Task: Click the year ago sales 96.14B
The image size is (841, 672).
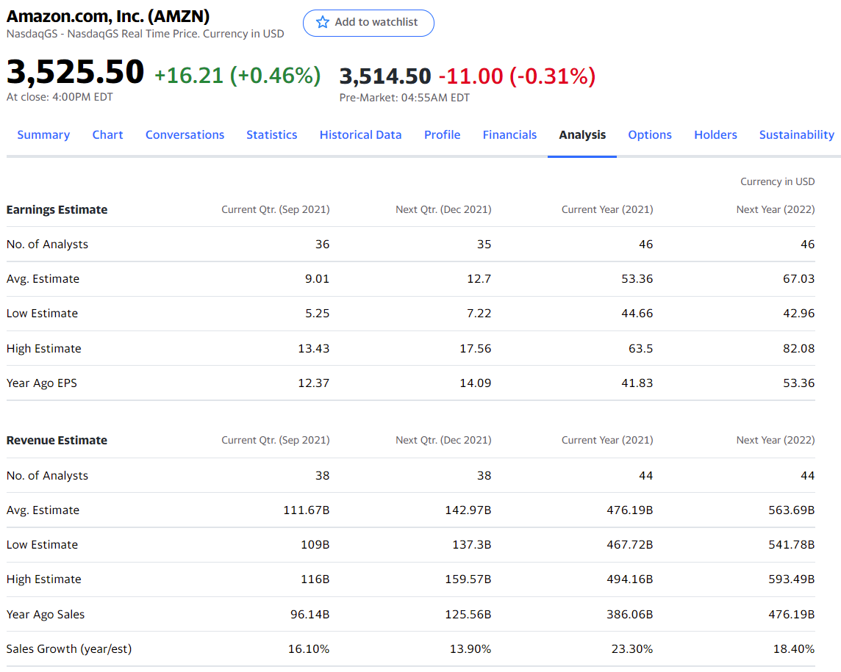Action: 310,614
